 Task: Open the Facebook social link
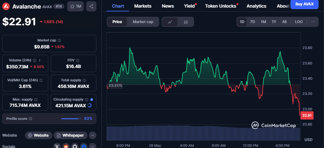point(84,146)
